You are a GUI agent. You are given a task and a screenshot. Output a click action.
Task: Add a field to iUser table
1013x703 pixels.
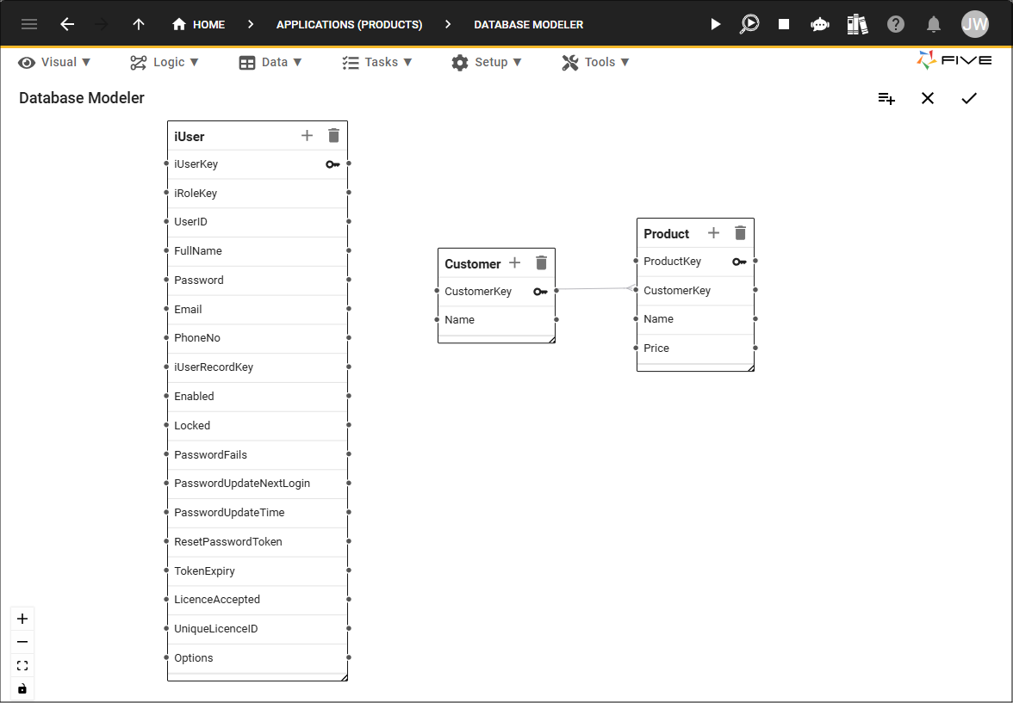point(307,136)
